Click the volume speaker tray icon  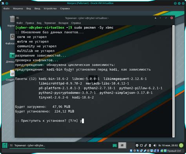(x=155, y=145)
